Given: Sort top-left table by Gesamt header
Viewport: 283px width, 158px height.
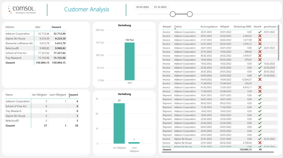Looking at the screenshot, I should 56,27.
